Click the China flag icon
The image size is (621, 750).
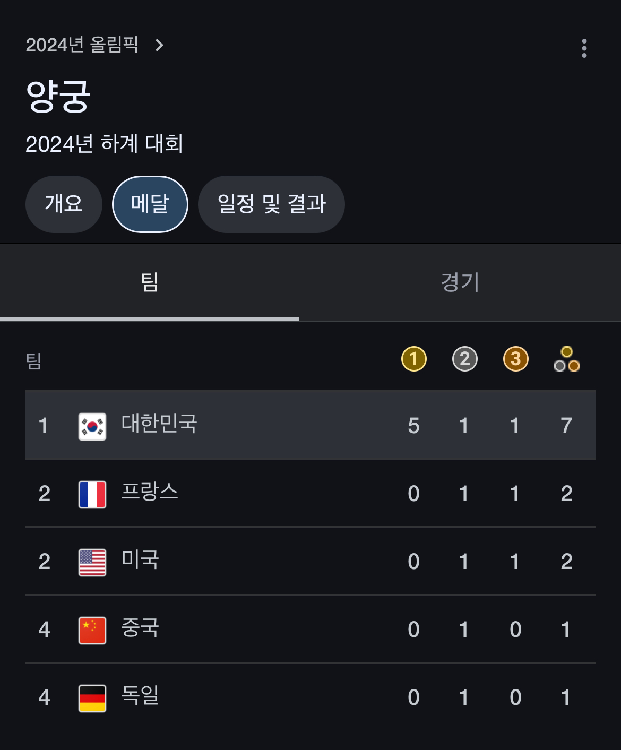click(92, 630)
